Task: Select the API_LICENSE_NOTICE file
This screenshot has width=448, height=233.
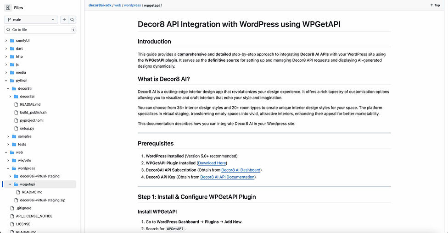Action: coord(34,216)
